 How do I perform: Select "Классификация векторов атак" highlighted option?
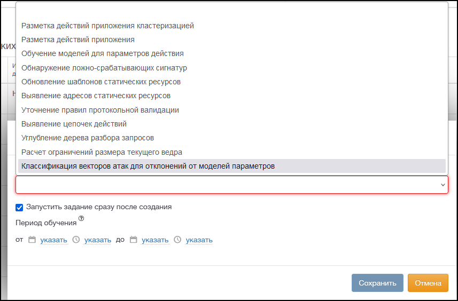click(x=231, y=167)
